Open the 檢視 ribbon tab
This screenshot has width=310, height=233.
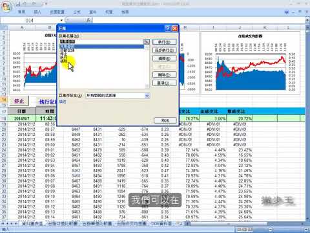pos(125,12)
